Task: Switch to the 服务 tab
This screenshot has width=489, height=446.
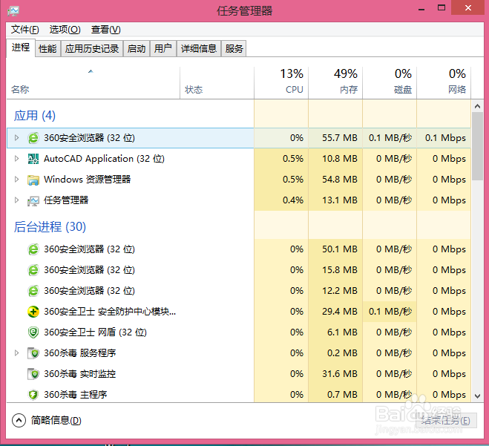Action: [234, 49]
